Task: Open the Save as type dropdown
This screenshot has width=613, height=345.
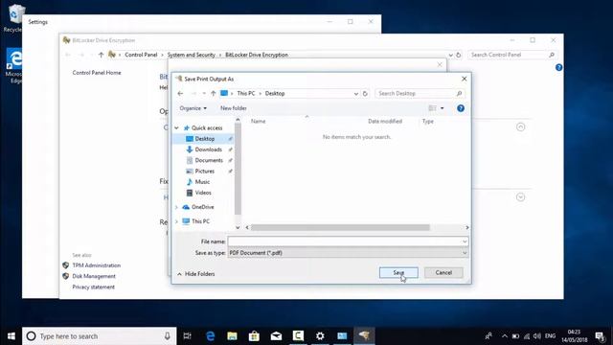Action: (348, 253)
